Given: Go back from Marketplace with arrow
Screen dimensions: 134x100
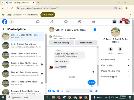Looking at the screenshot, I should tap(4, 29).
